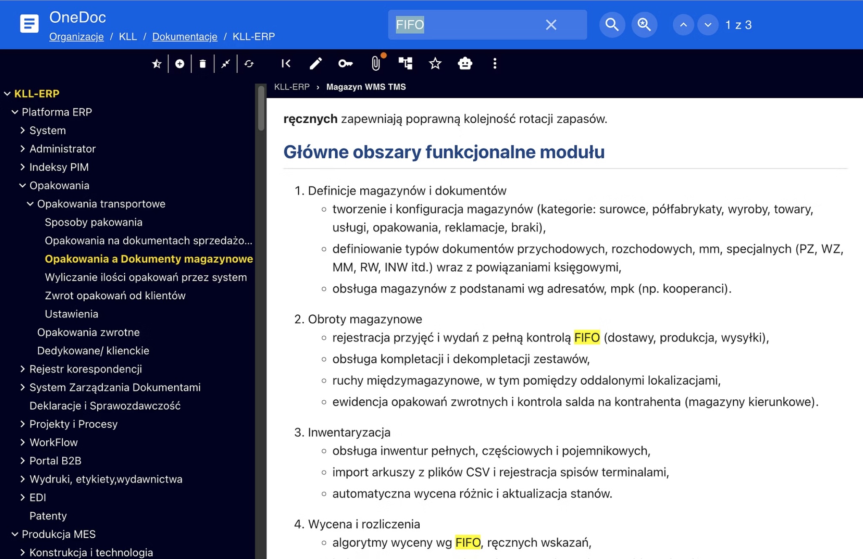The width and height of the screenshot is (863, 559).
Task: Go to the Organizacje breadcrumb link
Action: pos(76,37)
